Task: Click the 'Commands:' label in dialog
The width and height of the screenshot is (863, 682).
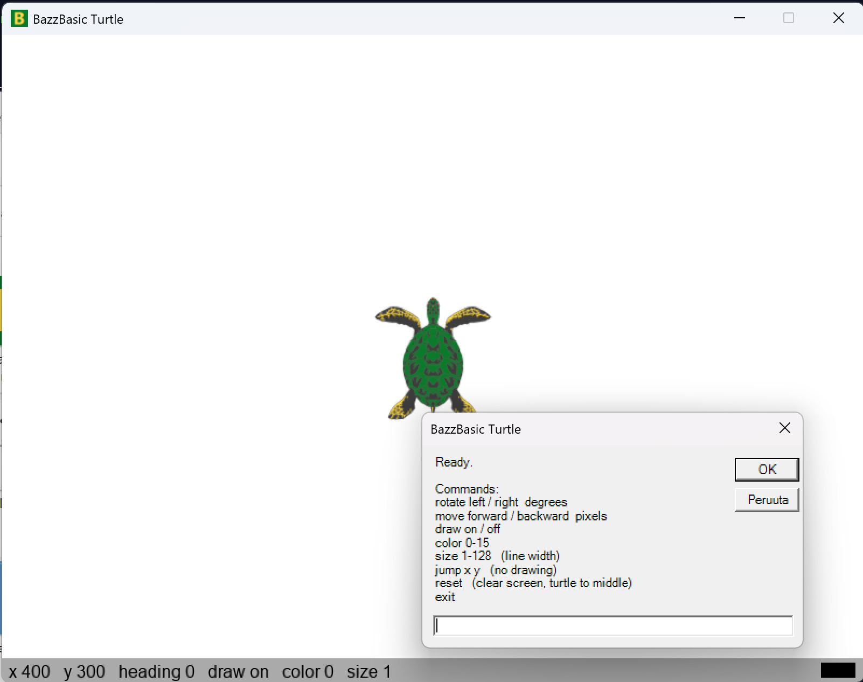Action: click(467, 489)
